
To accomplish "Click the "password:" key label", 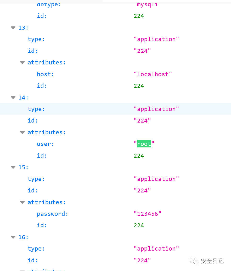I will pos(52,214).
